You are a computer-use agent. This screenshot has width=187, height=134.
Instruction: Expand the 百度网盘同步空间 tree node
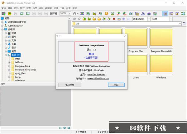tap(2, 22)
